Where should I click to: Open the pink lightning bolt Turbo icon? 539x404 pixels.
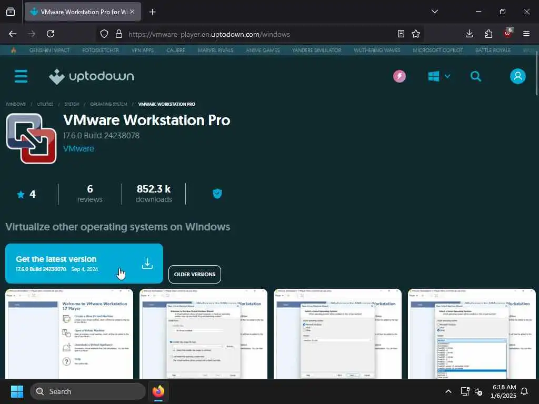[400, 76]
